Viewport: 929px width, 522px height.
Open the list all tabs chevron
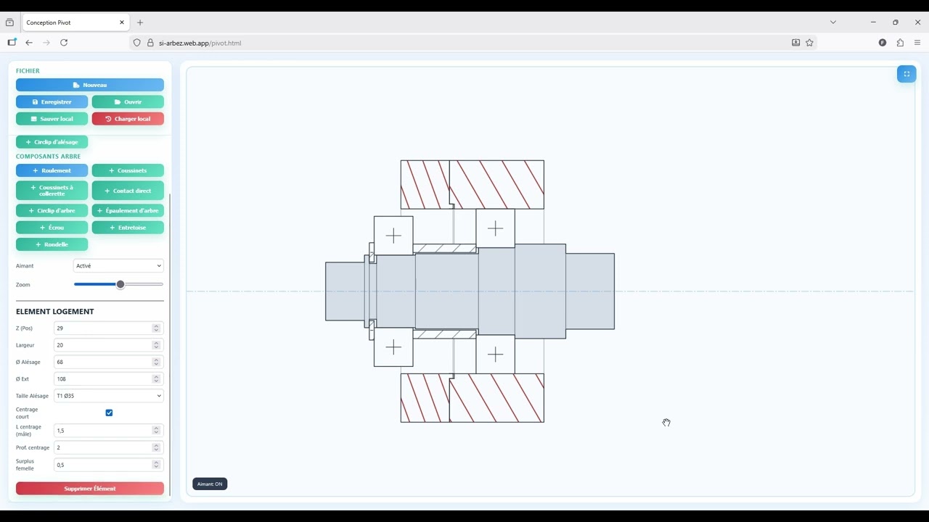(833, 22)
